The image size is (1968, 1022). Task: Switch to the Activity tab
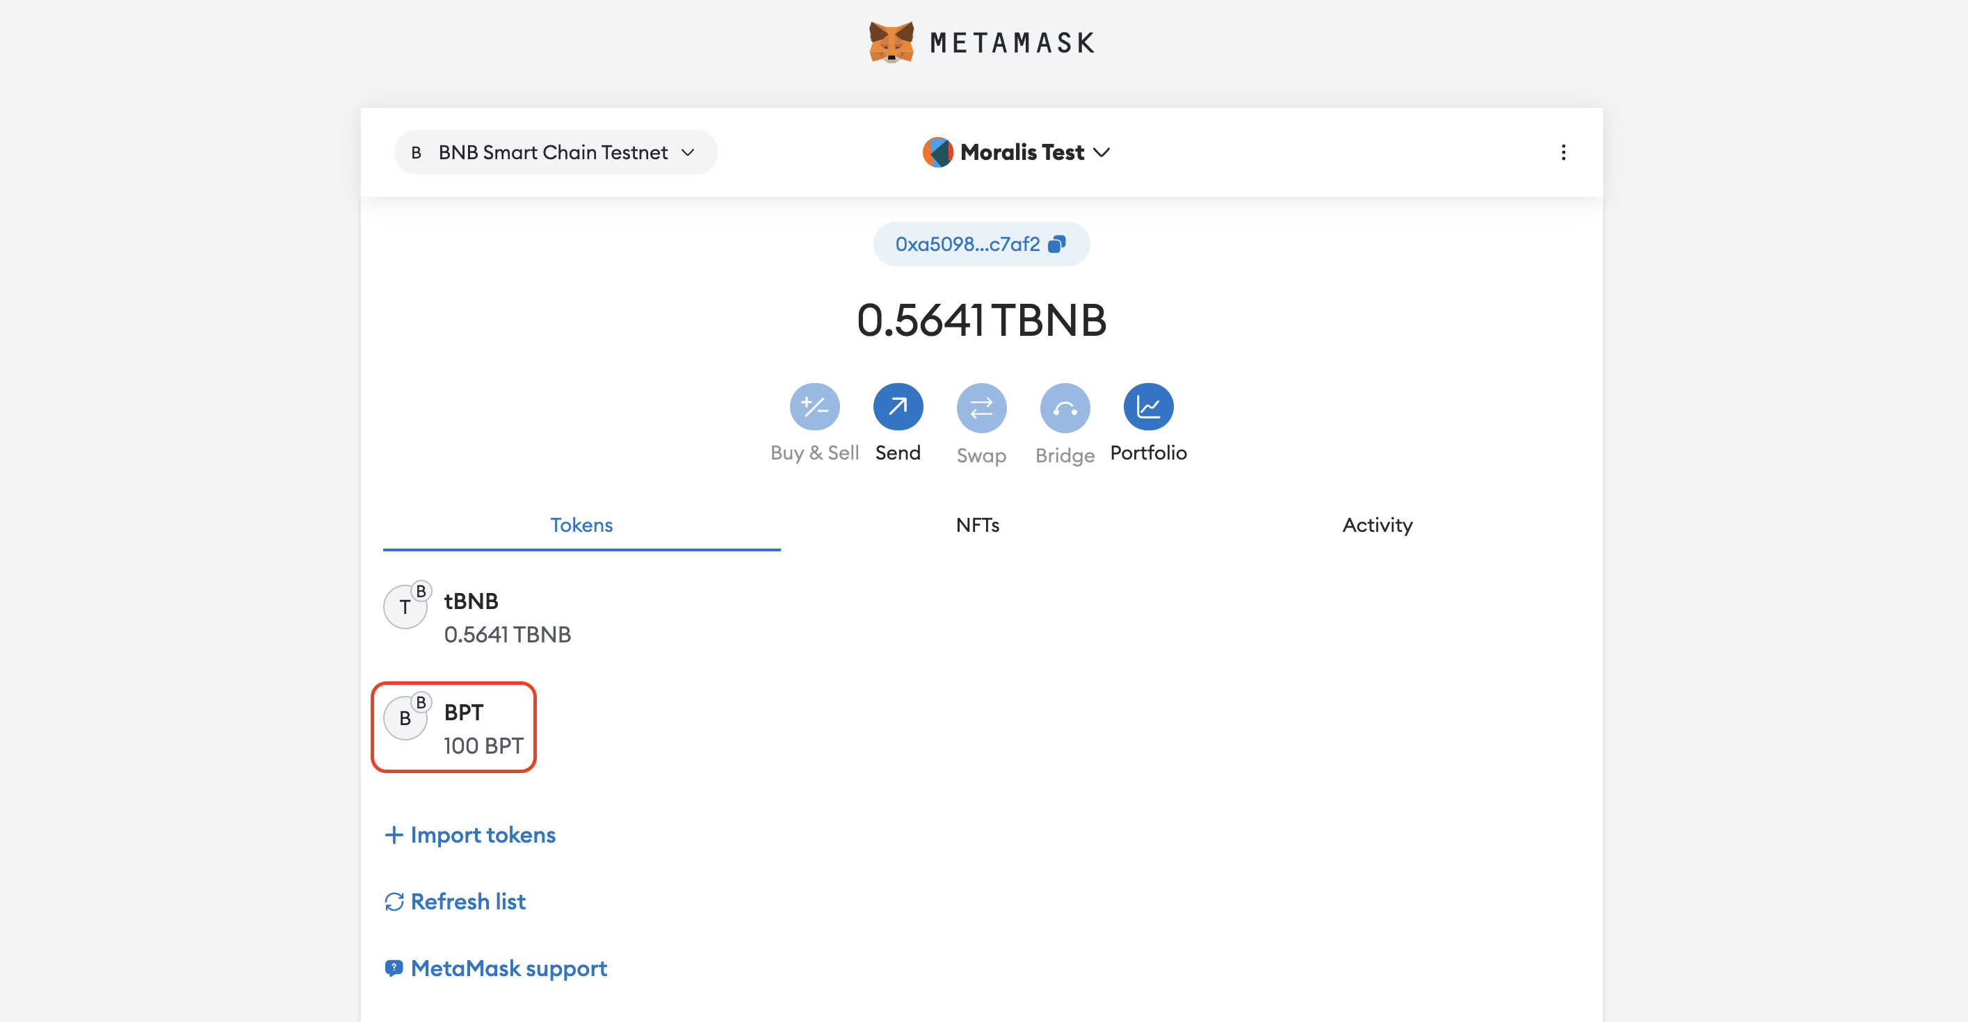[1378, 525]
